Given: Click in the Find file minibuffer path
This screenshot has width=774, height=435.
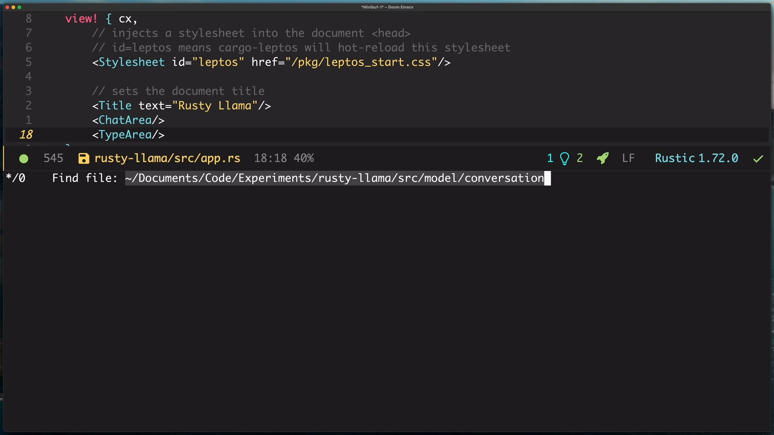Looking at the screenshot, I should [335, 178].
